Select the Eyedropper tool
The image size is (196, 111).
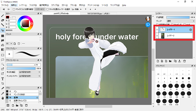tap(2, 93)
